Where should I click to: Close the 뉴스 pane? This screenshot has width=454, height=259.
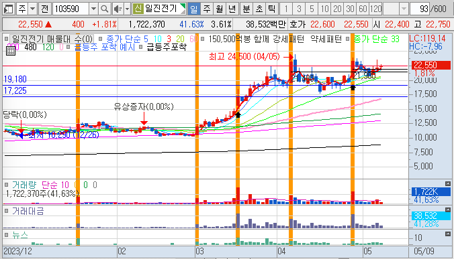(x=448, y=234)
